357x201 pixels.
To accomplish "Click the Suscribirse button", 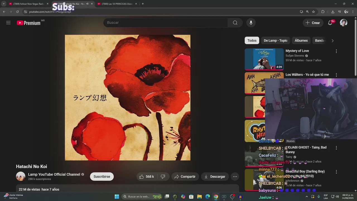I will [x=102, y=176].
